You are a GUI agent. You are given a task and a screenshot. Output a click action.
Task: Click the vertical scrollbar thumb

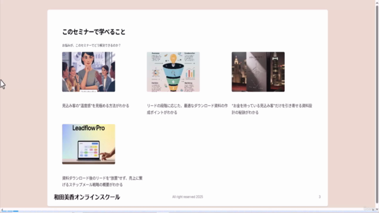point(377,104)
